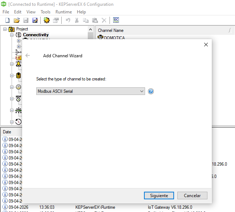Collapse the Data Logger tree node
Viewport: 235px width, 212px height.
point(12,76)
